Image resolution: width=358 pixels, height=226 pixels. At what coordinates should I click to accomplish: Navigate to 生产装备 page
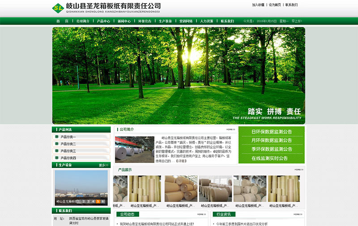165,21
